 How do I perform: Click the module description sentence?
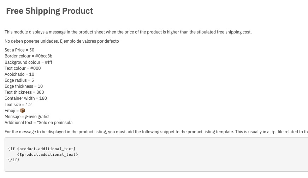[128, 32]
